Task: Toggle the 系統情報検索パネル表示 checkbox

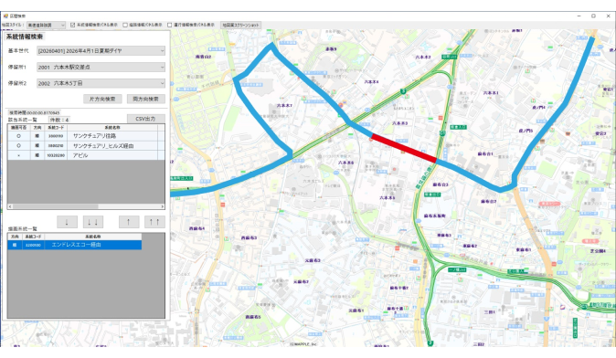Action: (73, 25)
